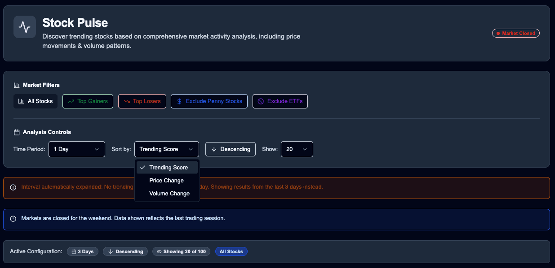Open the Time Period dropdown
555x268 pixels.
pyautogui.click(x=76, y=149)
